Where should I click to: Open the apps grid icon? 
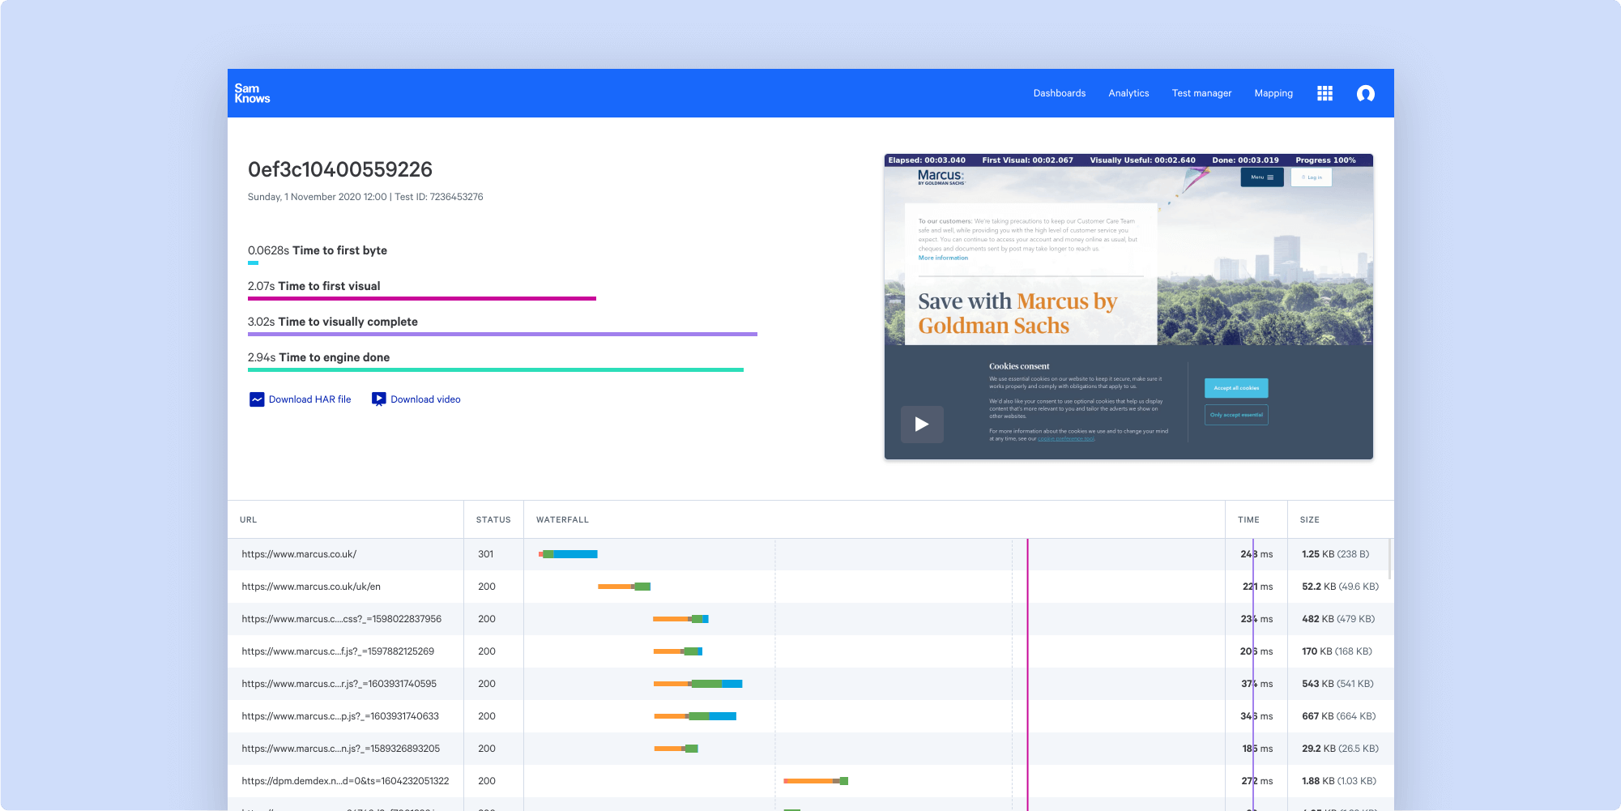click(x=1325, y=93)
